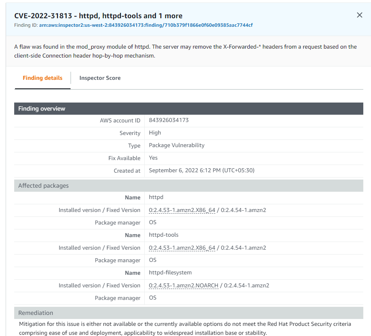Open the Finding ID ARN link
The width and height of the screenshot is (371, 336).
point(145,25)
